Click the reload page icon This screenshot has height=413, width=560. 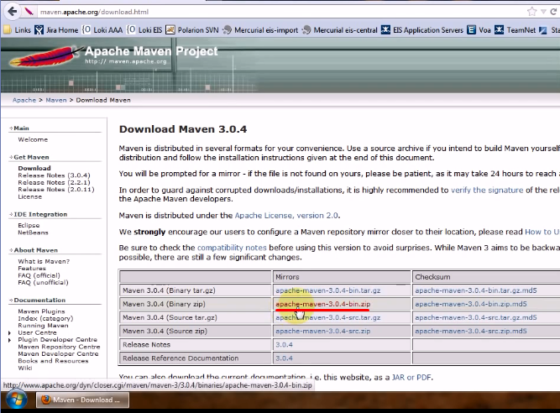coord(553,12)
